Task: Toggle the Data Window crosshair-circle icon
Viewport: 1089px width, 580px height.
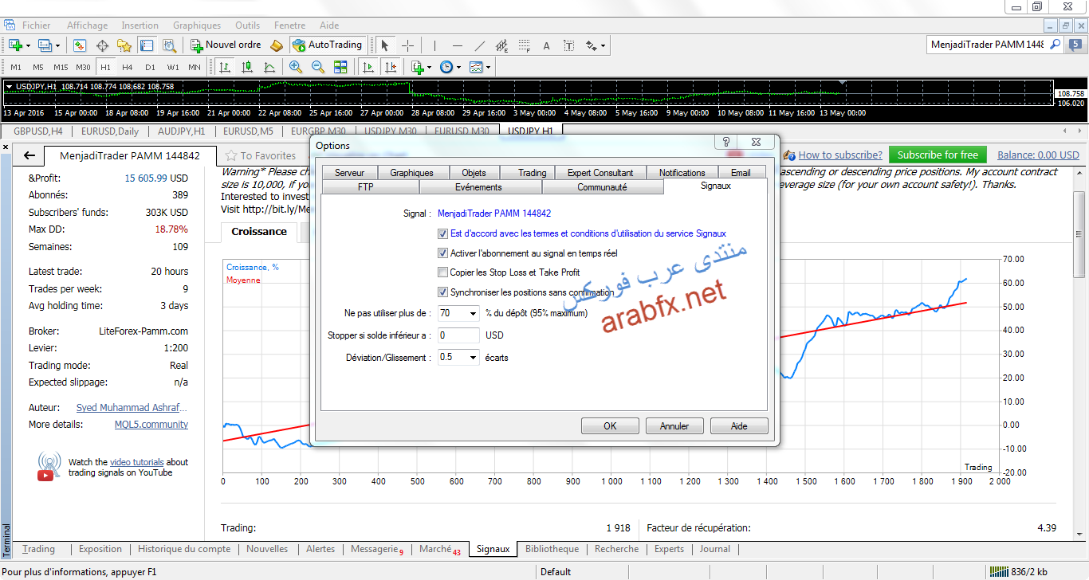Action: 102,45
